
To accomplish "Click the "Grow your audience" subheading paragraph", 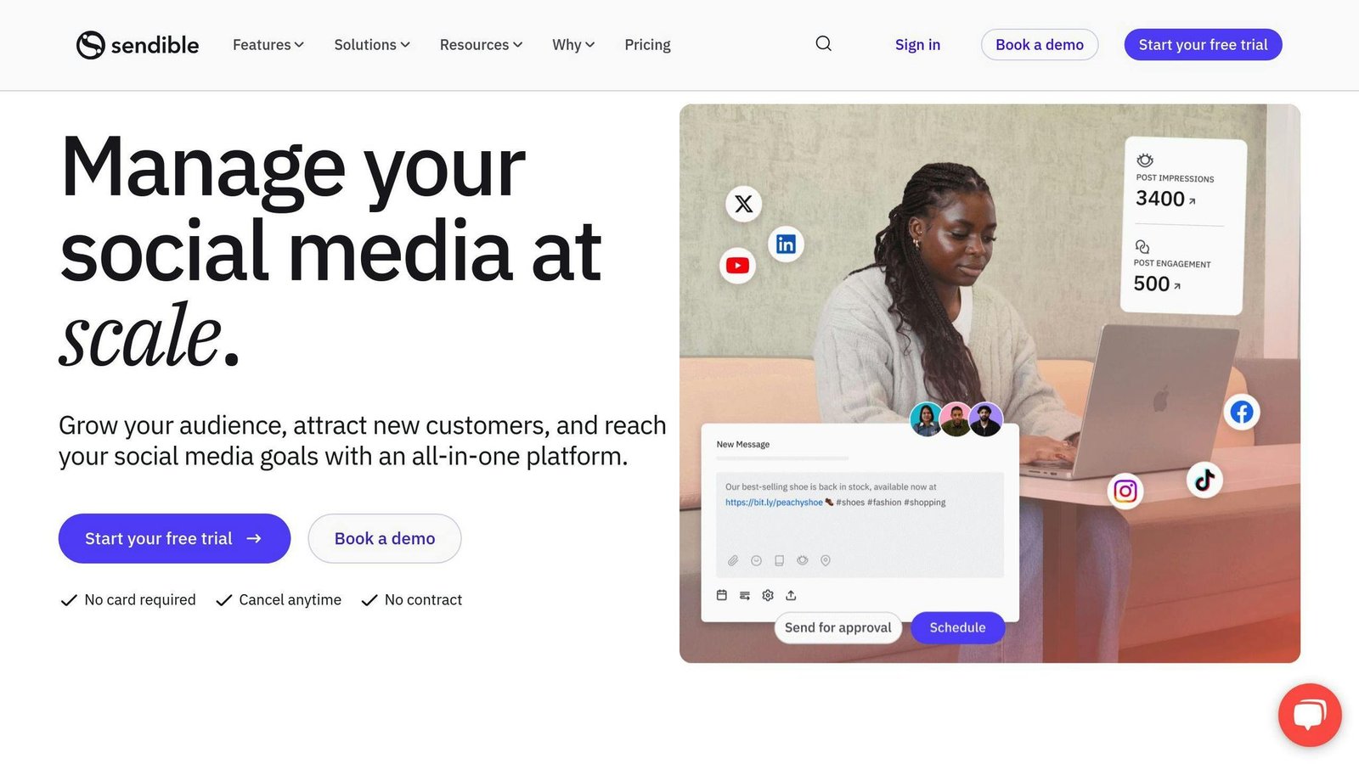I will click(x=363, y=441).
